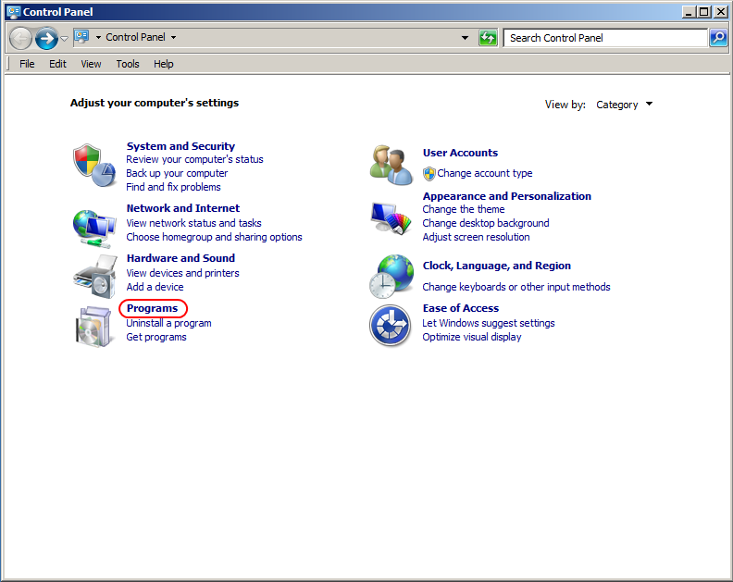
Task: Open Review your computer's status
Action: (194, 159)
